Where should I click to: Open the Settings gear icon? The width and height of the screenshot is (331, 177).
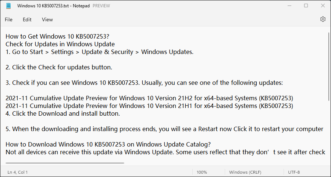(x=323, y=19)
